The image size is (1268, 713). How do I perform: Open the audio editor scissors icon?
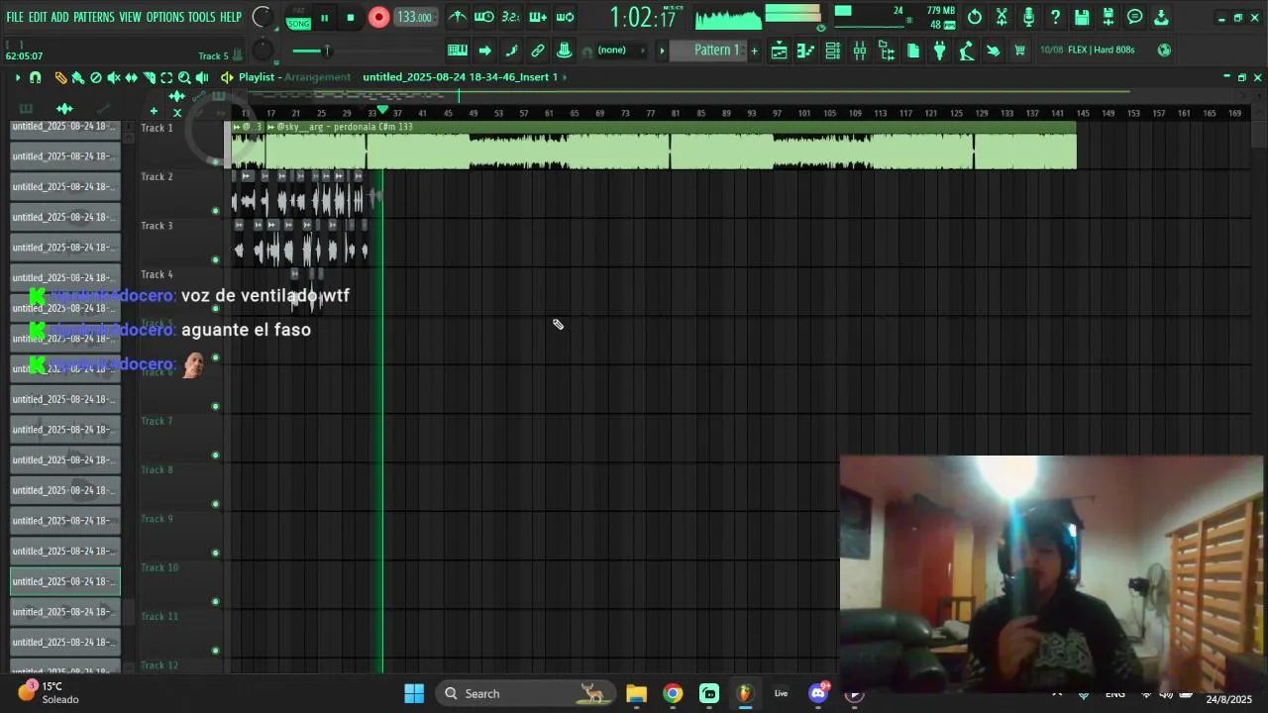pyautogui.click(x=1002, y=17)
